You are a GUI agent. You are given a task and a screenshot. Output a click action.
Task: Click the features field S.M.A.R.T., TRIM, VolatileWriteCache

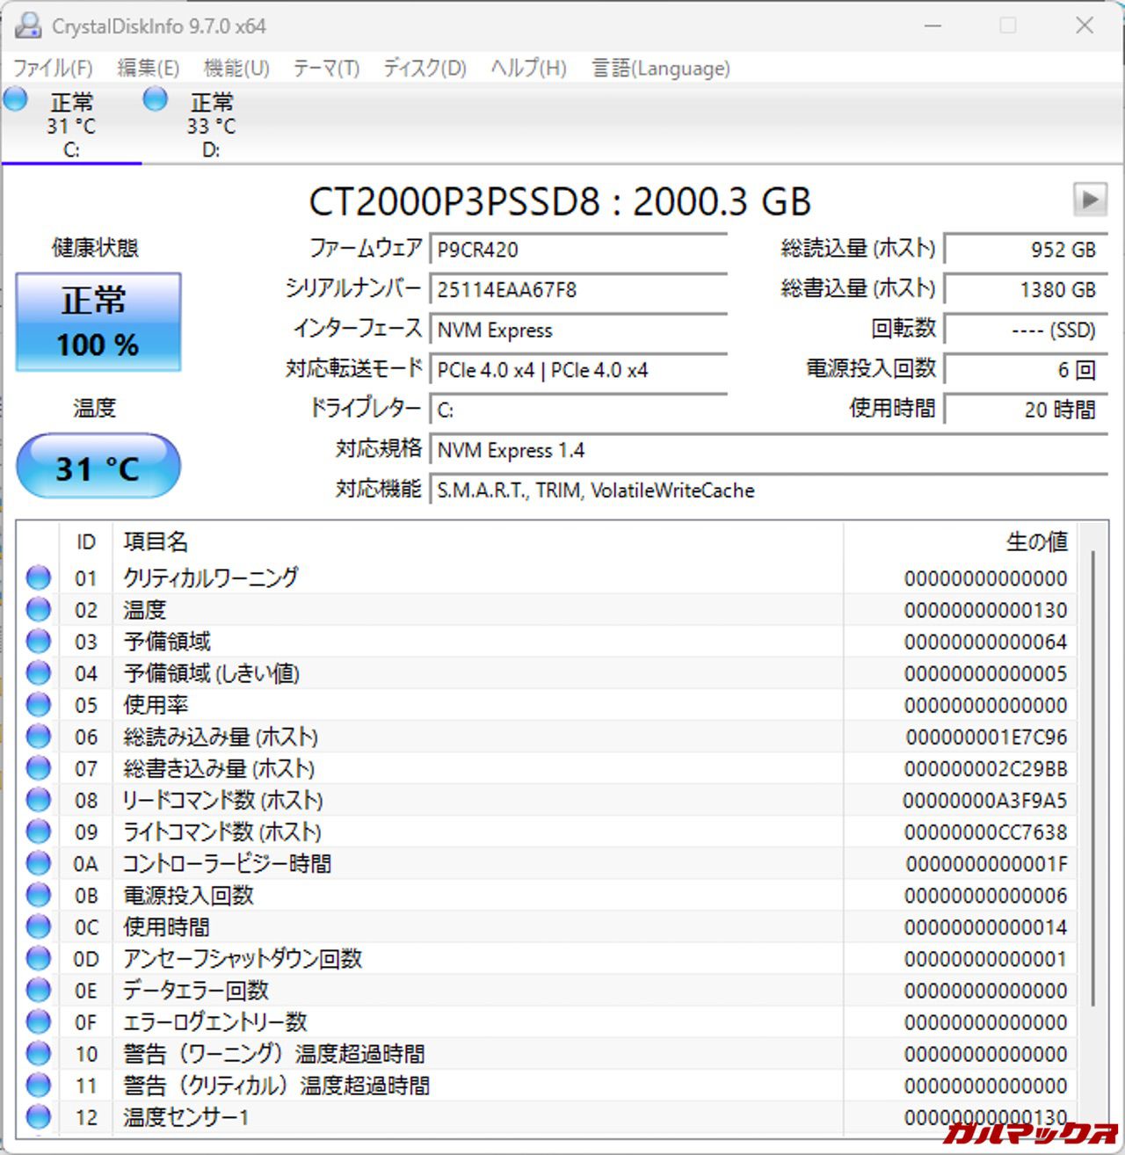[769, 490]
